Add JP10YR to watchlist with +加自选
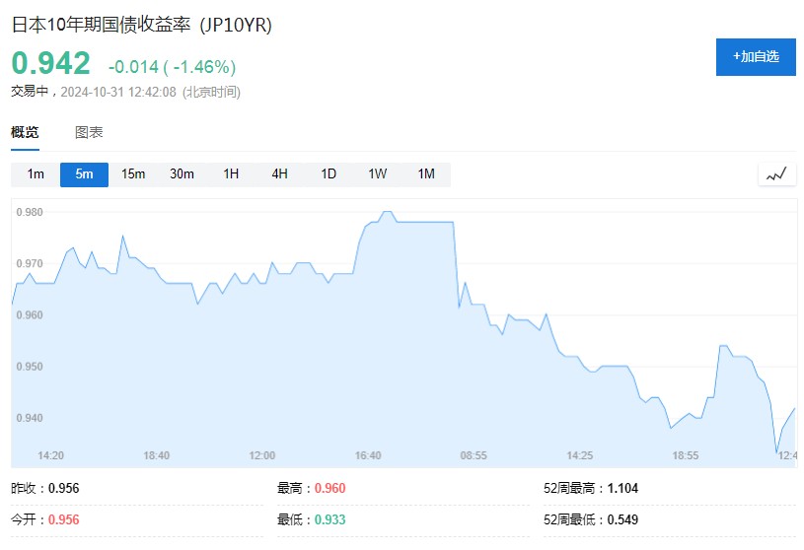 point(756,57)
